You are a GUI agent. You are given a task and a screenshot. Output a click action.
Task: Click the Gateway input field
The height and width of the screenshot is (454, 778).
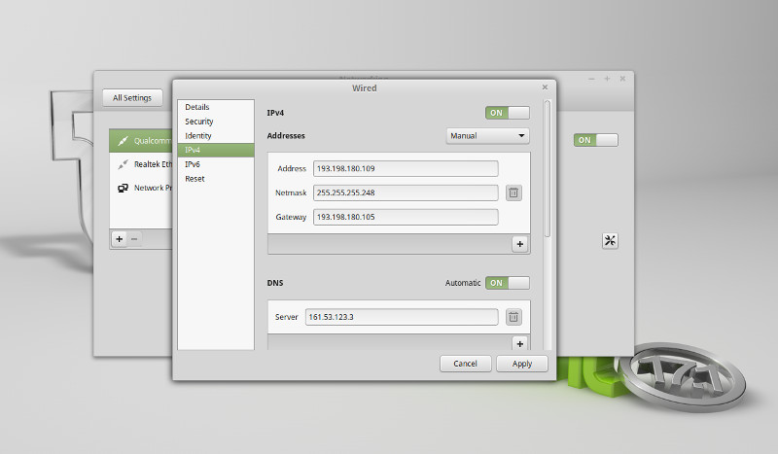(406, 217)
